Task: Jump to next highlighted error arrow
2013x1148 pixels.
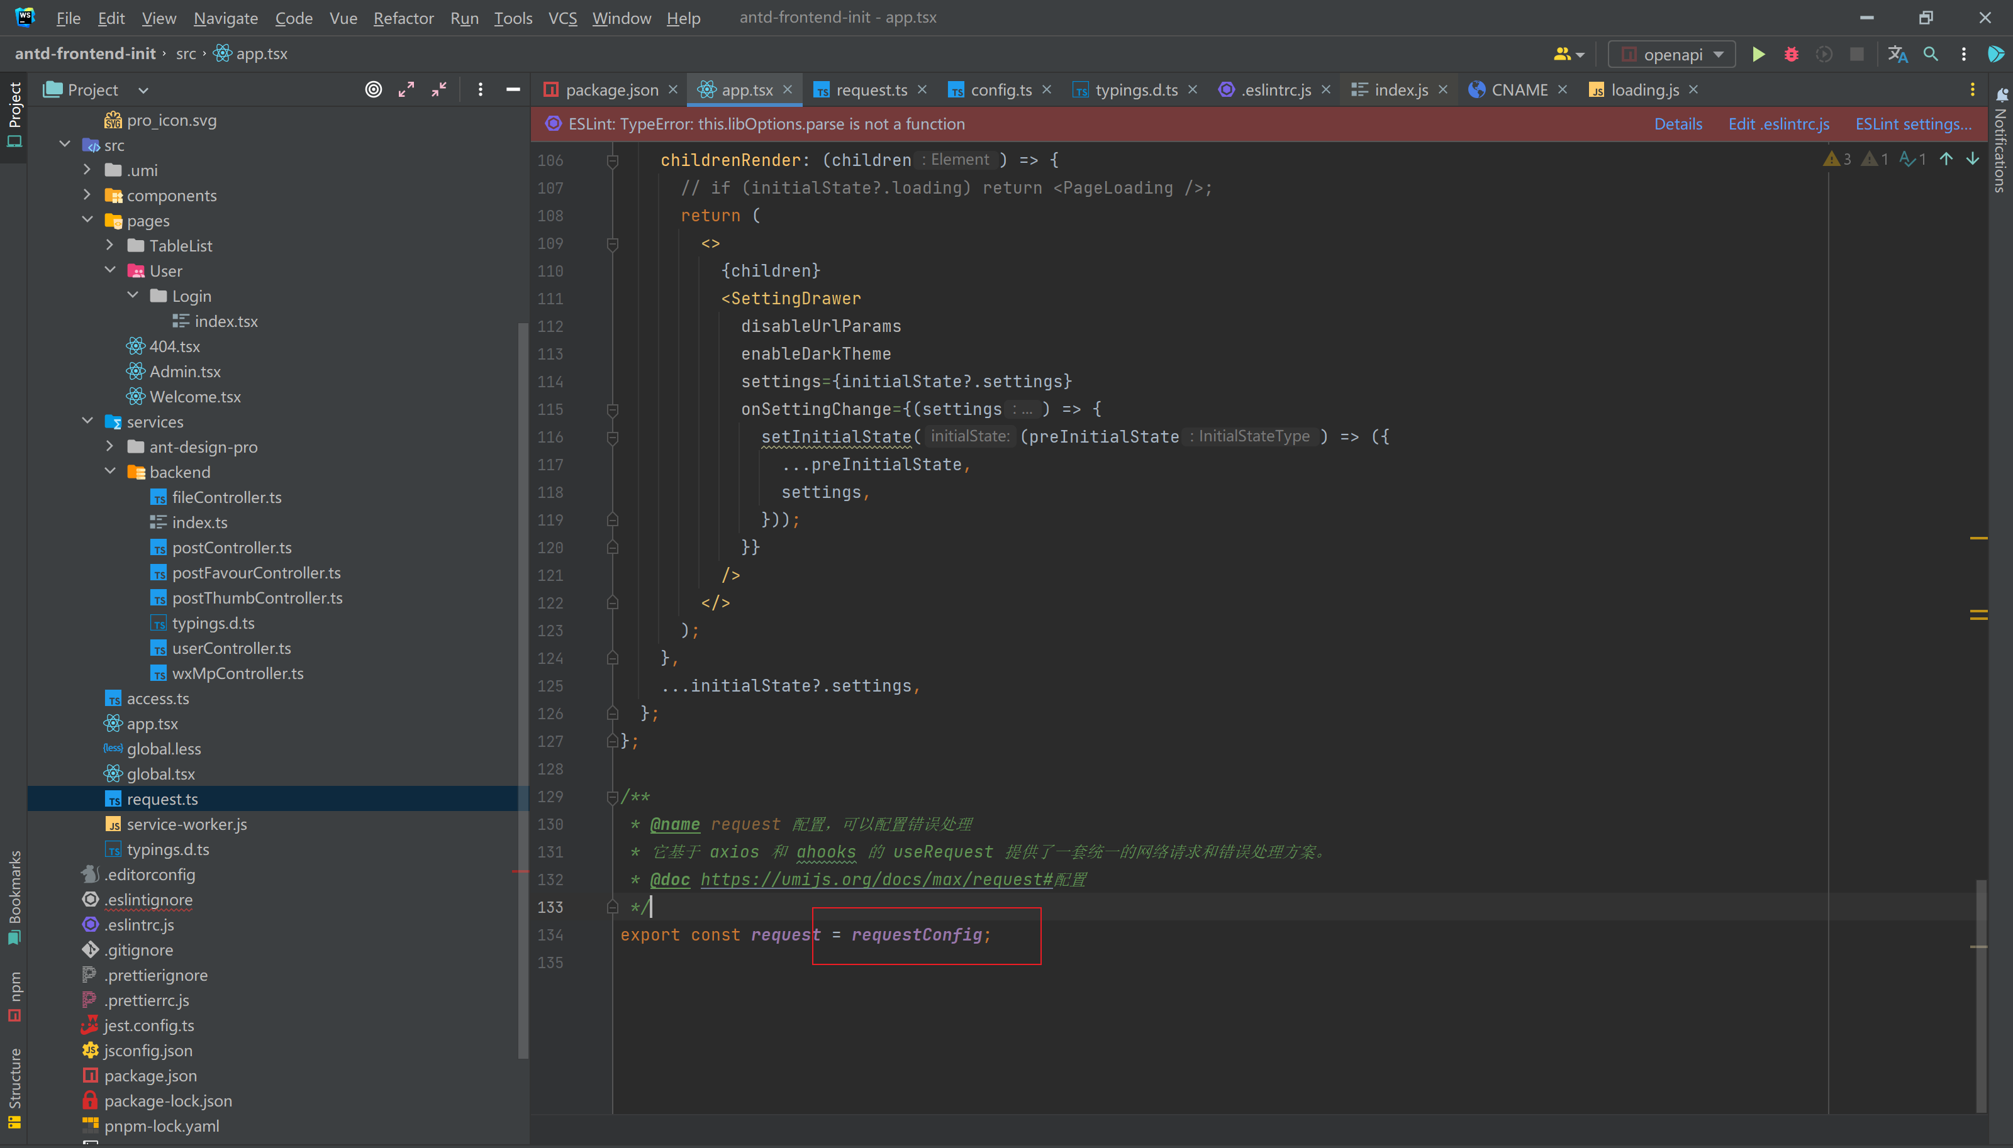Action: 1973,159
